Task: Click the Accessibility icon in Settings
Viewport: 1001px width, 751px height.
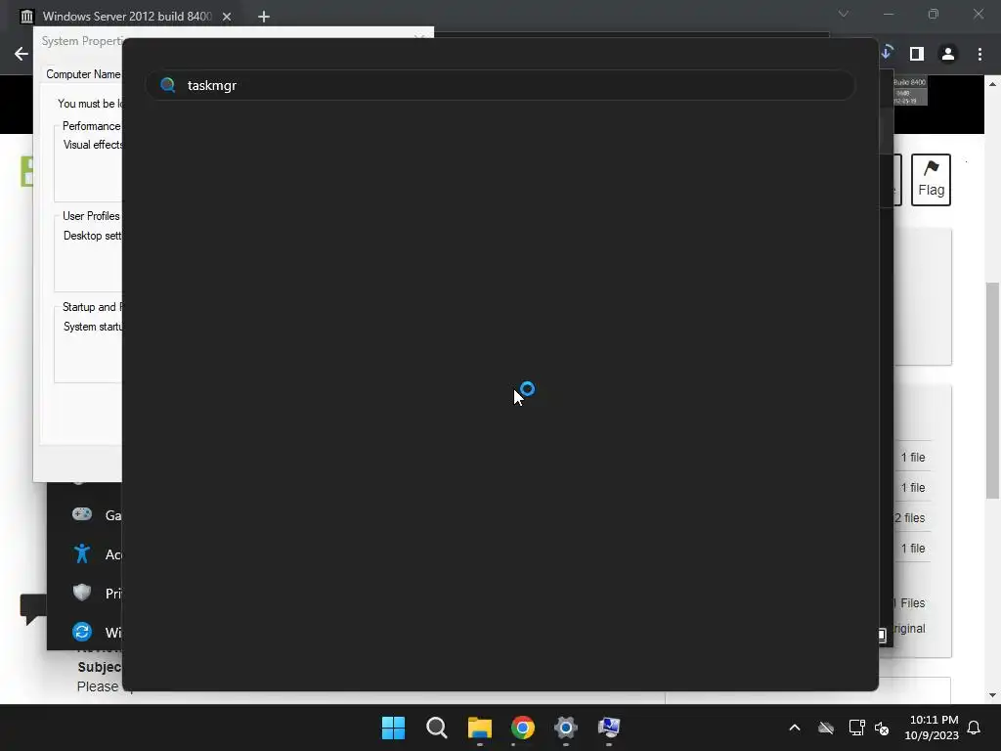Action: (82, 553)
